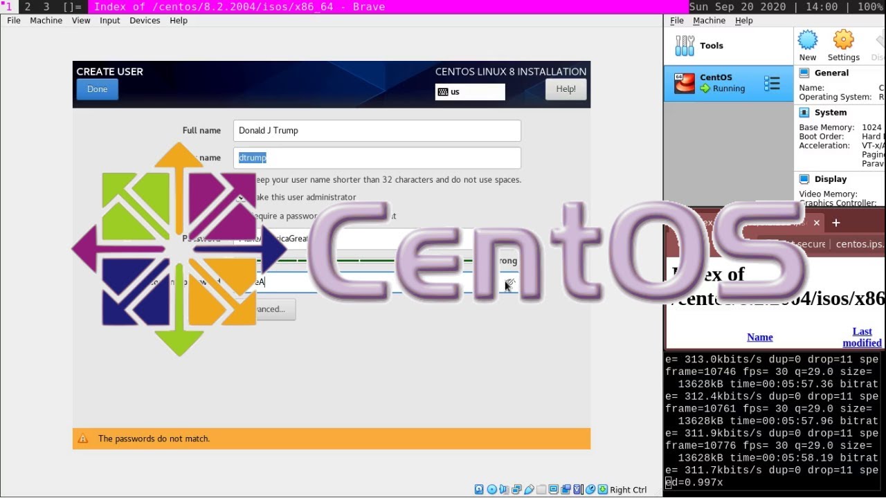Click the Help! button in installer
The width and height of the screenshot is (886, 498).
[566, 89]
